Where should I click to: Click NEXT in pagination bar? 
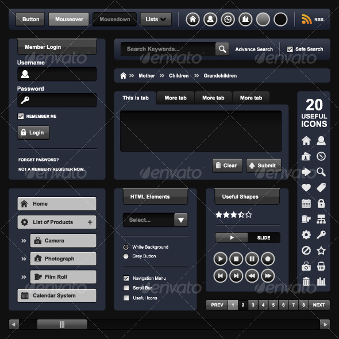coord(319,305)
